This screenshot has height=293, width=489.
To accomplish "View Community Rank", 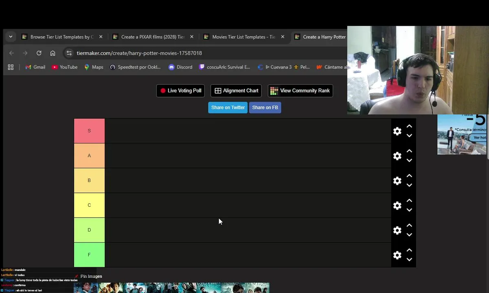I will pos(300,91).
